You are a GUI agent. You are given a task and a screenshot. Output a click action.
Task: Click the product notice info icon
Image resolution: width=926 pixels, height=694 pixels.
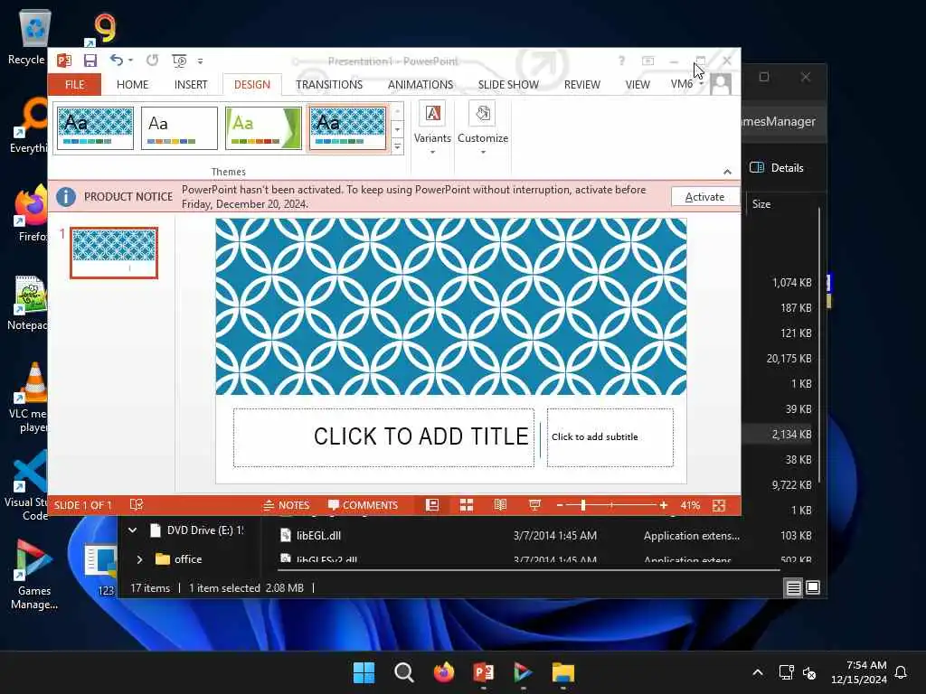tap(66, 196)
